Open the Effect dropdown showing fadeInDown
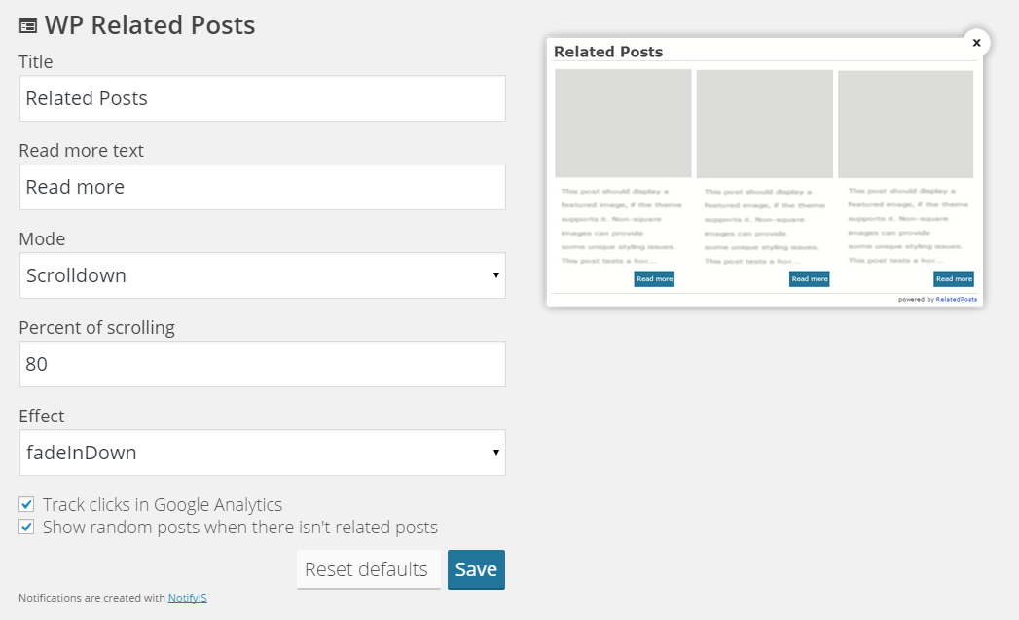Image resolution: width=1019 pixels, height=620 pixels. click(x=263, y=453)
